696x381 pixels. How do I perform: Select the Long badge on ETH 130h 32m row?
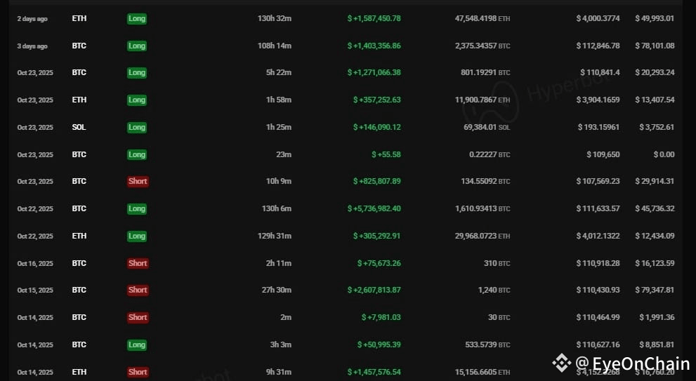pyautogui.click(x=137, y=19)
